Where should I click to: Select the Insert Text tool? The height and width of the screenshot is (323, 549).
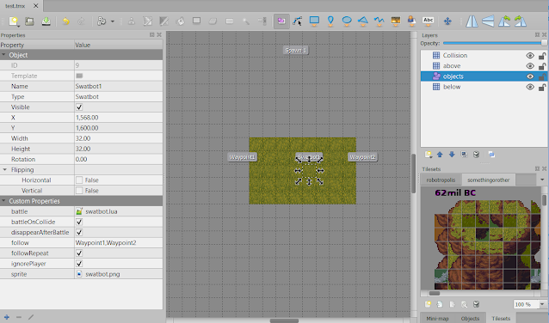[x=429, y=21]
